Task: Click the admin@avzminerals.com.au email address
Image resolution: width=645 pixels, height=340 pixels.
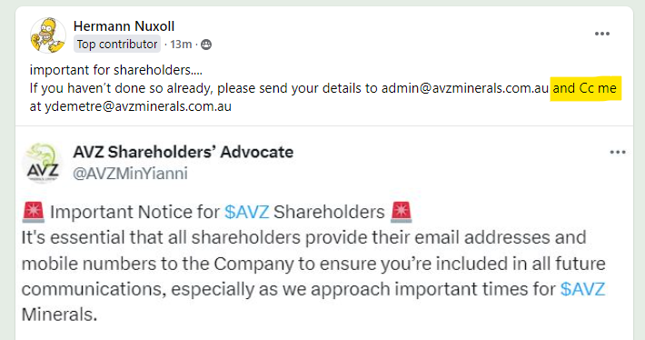Action: pos(465,88)
